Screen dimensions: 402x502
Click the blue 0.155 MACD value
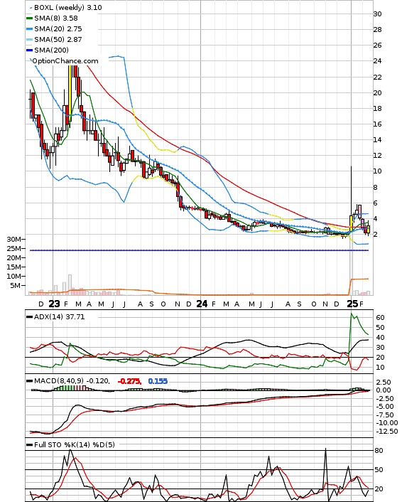158,381
